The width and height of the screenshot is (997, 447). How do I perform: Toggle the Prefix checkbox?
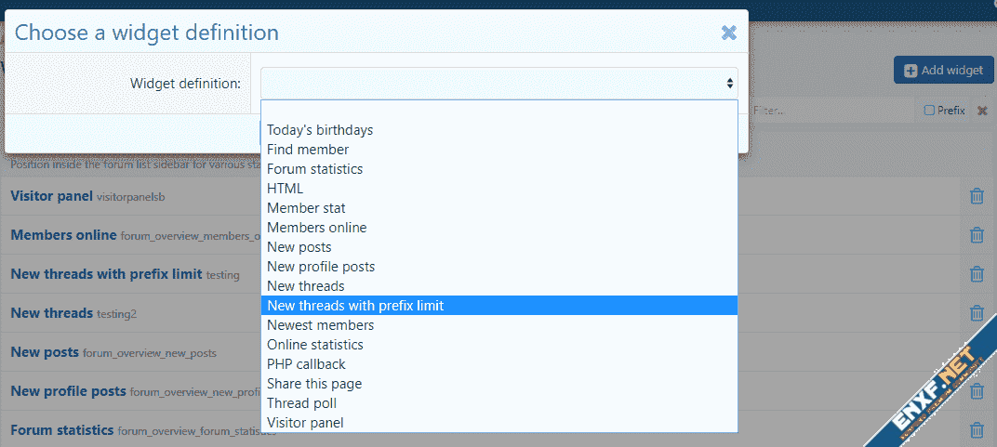[x=929, y=111]
